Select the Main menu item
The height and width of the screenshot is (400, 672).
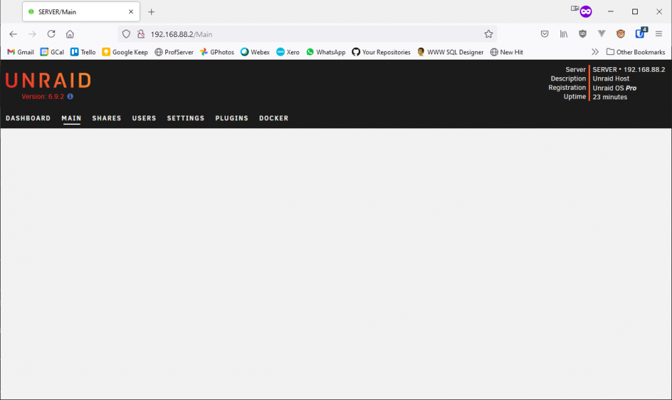click(71, 118)
